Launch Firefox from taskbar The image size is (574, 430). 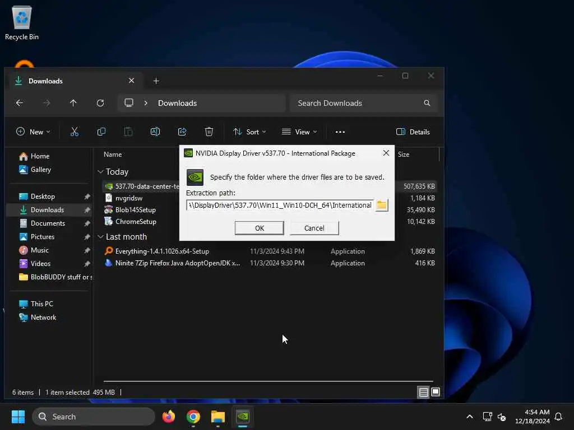[x=169, y=417]
